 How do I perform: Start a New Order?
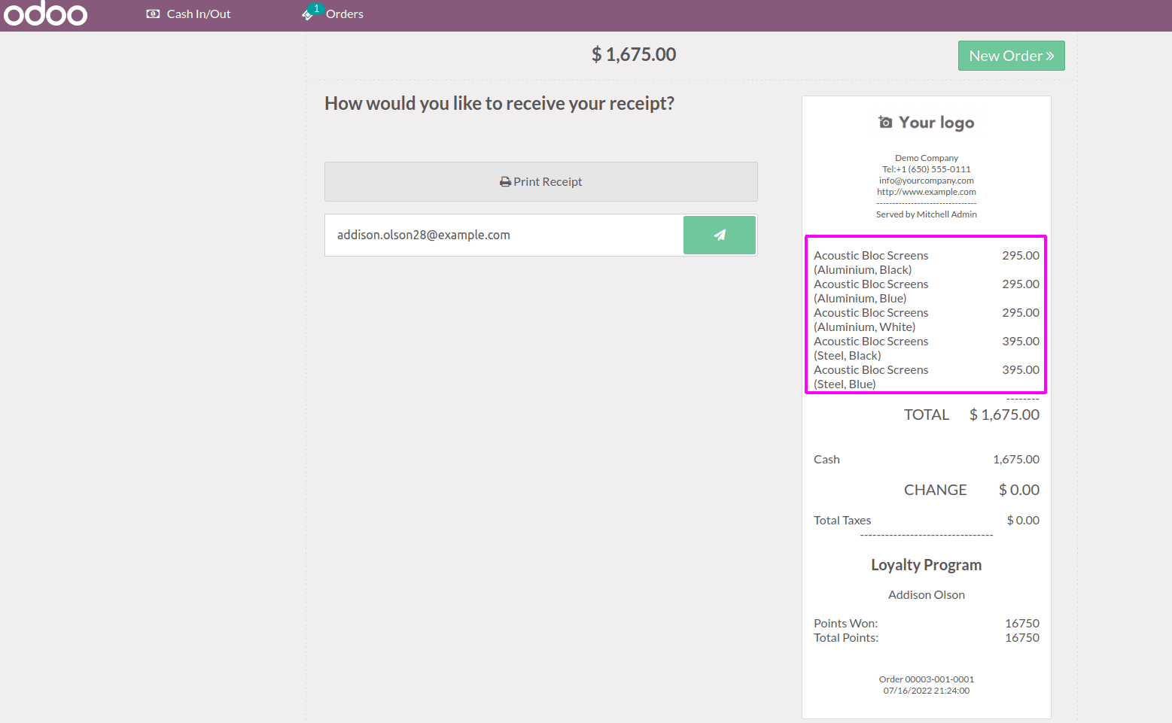pyautogui.click(x=1011, y=56)
